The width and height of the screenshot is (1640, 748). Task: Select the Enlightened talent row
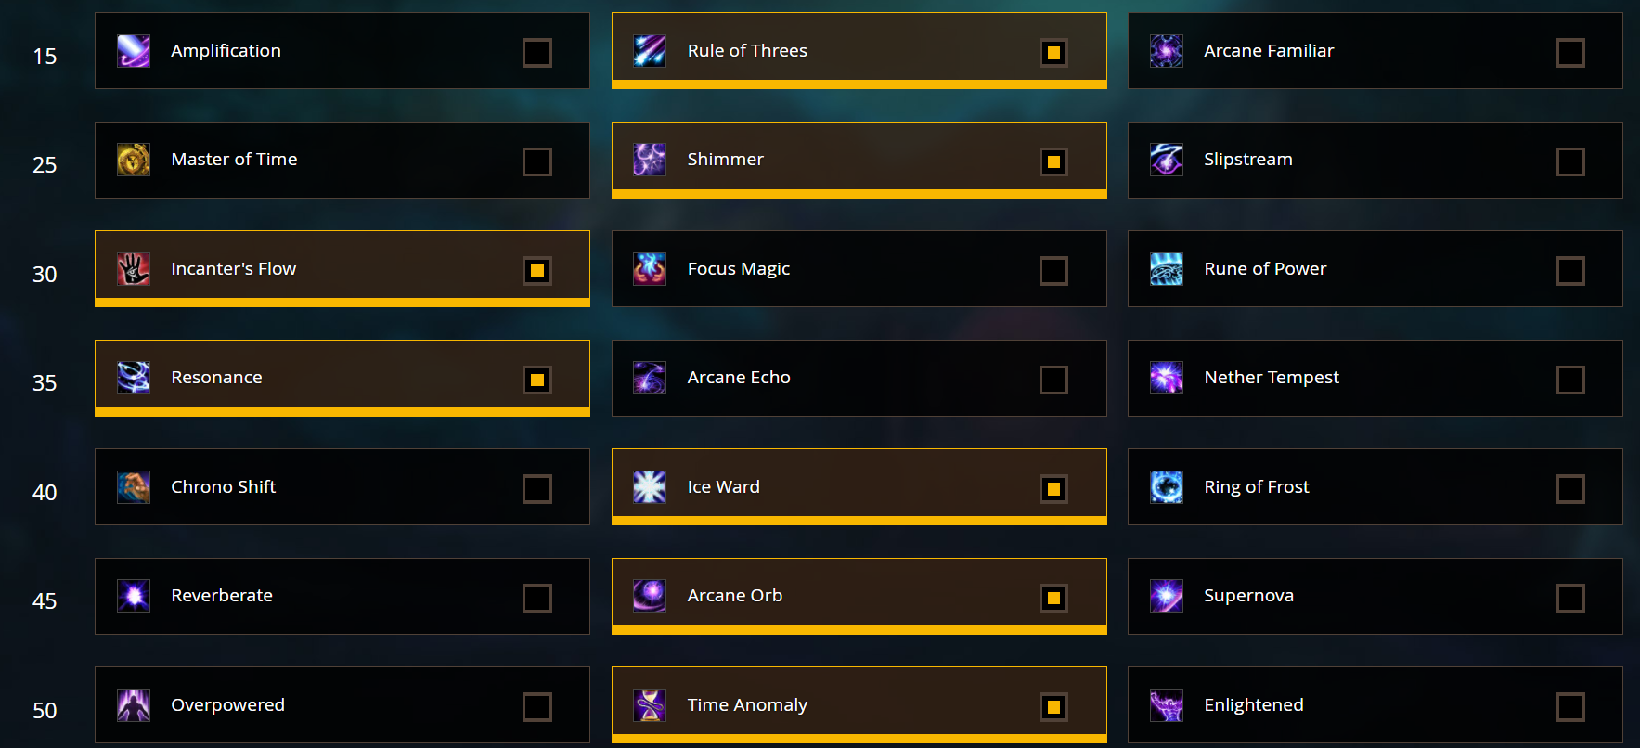click(x=1375, y=704)
